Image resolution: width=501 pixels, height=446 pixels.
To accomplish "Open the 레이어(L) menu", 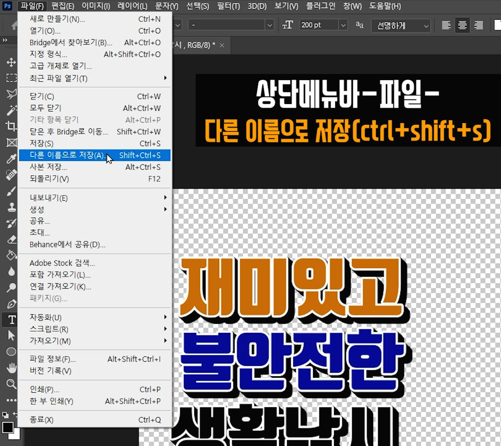I will point(132,6).
